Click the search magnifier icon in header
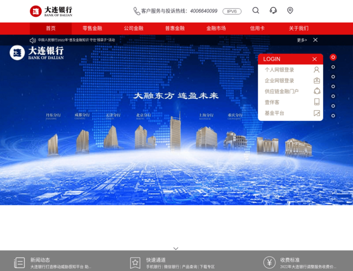353x271 pixels. pos(256,10)
